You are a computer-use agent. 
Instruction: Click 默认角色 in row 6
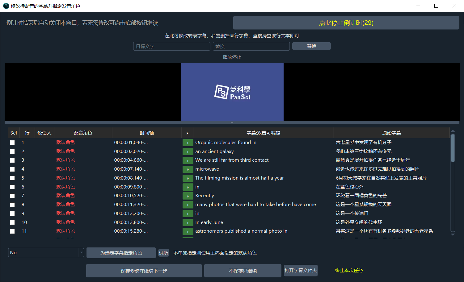click(65, 187)
